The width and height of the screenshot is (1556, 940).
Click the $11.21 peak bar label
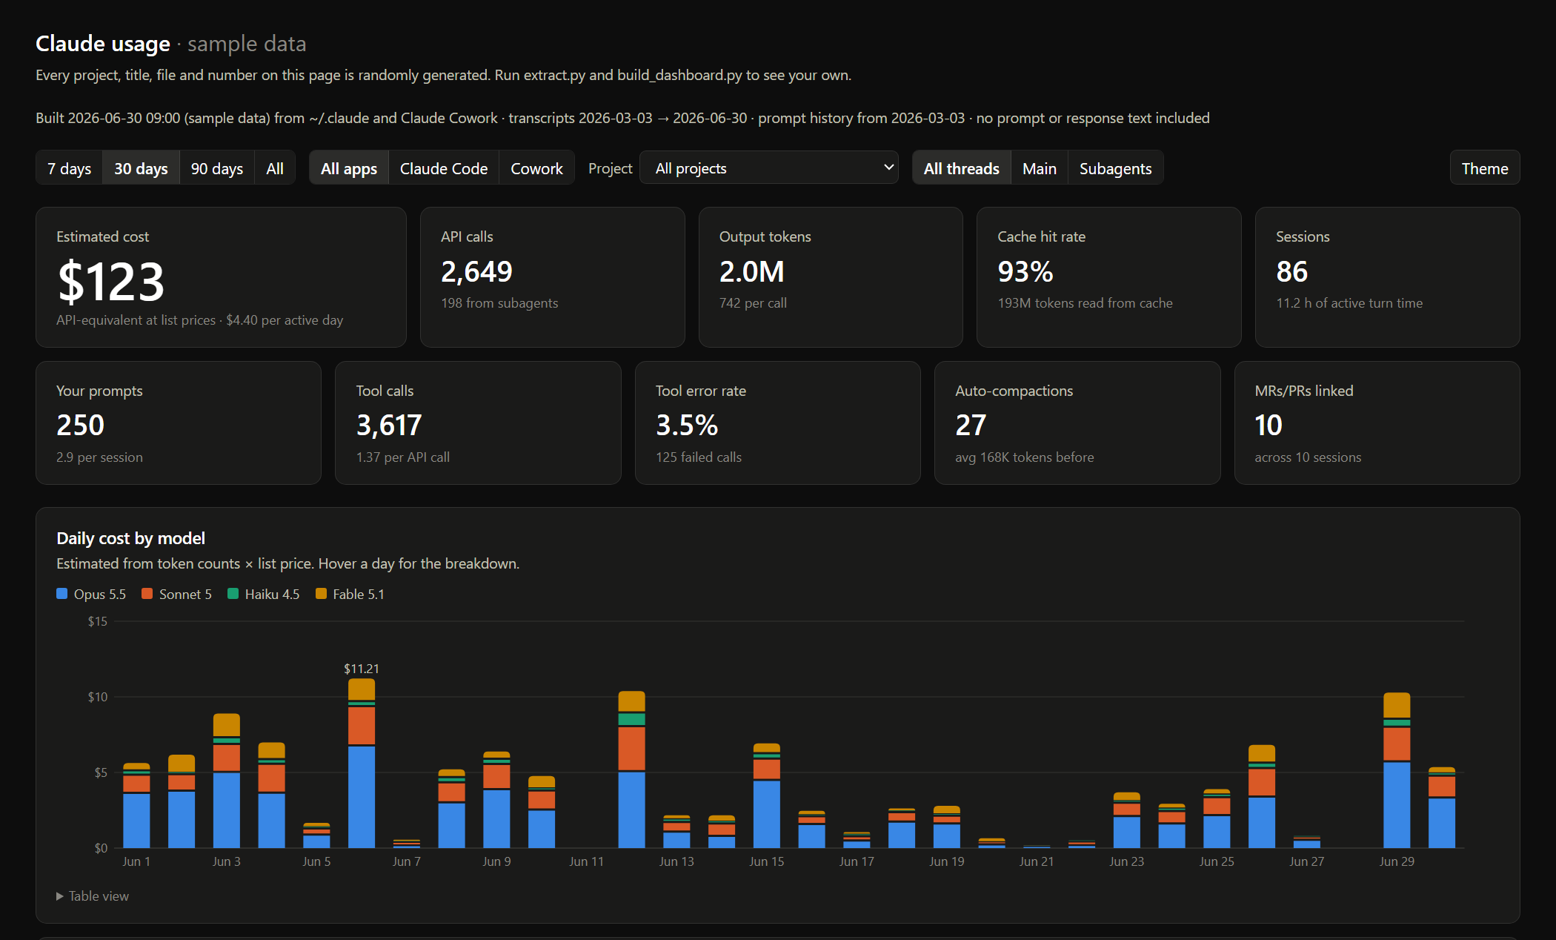pyautogui.click(x=362, y=669)
